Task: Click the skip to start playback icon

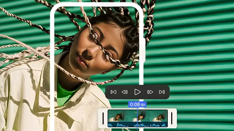Action: pyautogui.click(x=113, y=92)
